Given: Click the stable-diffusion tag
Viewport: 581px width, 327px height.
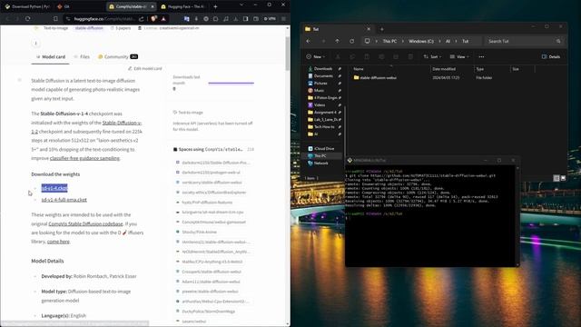Looking at the screenshot, I should (x=89, y=28).
